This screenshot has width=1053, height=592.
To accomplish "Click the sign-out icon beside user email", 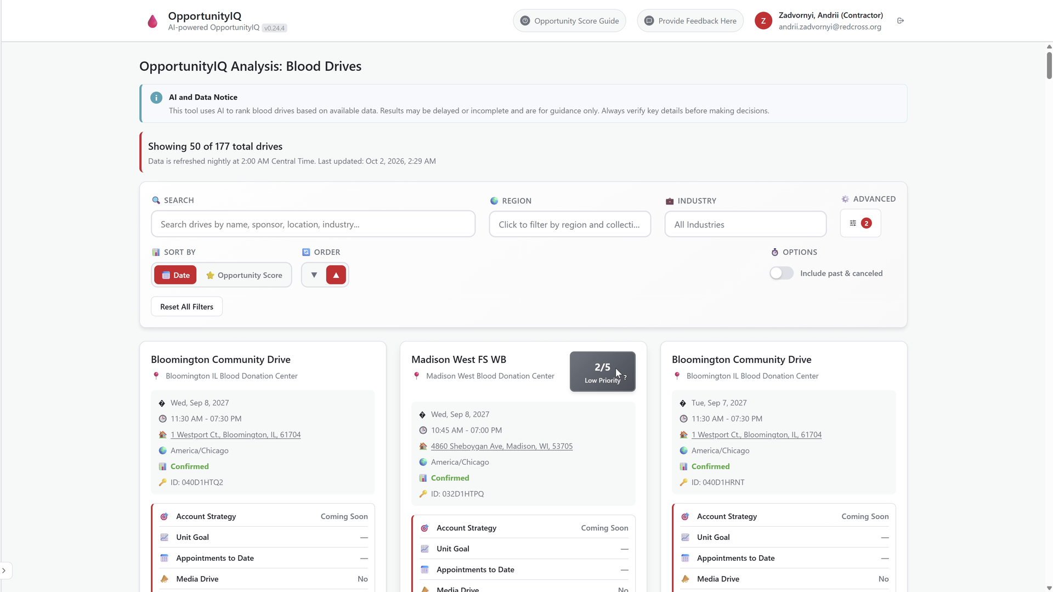I will tap(901, 21).
